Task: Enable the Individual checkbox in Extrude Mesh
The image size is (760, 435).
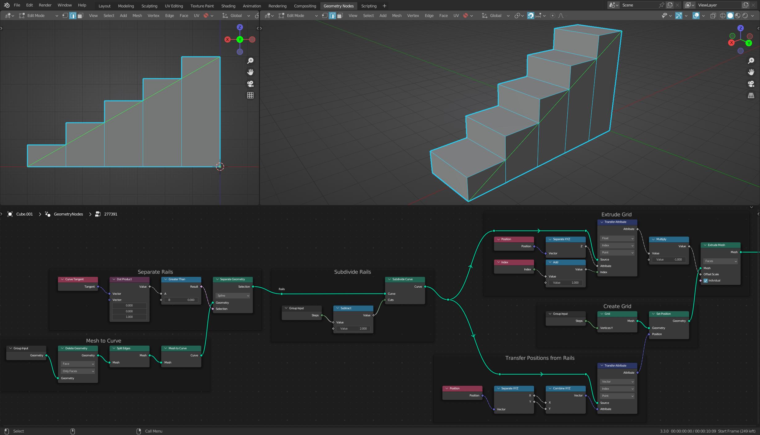Action: [x=705, y=281]
